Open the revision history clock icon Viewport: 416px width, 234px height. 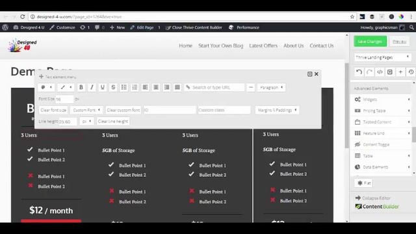click(411, 72)
